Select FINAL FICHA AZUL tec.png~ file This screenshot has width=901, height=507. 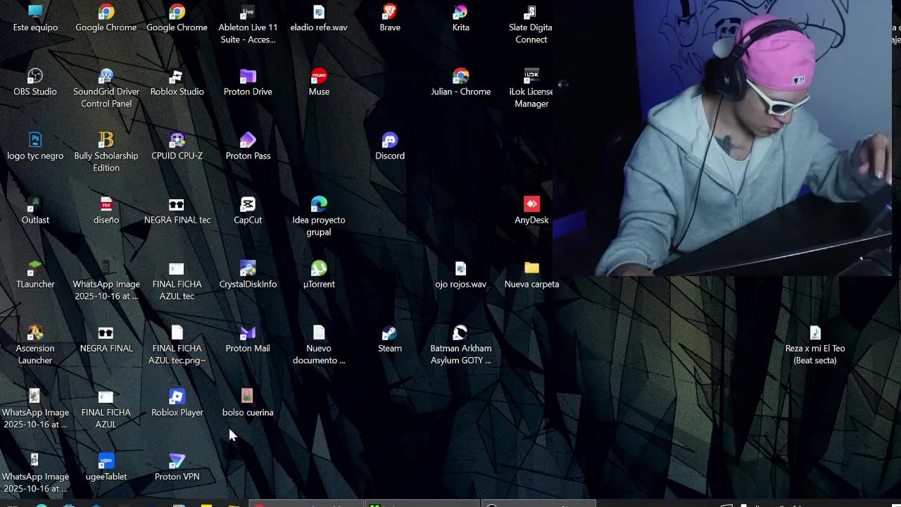click(x=177, y=345)
